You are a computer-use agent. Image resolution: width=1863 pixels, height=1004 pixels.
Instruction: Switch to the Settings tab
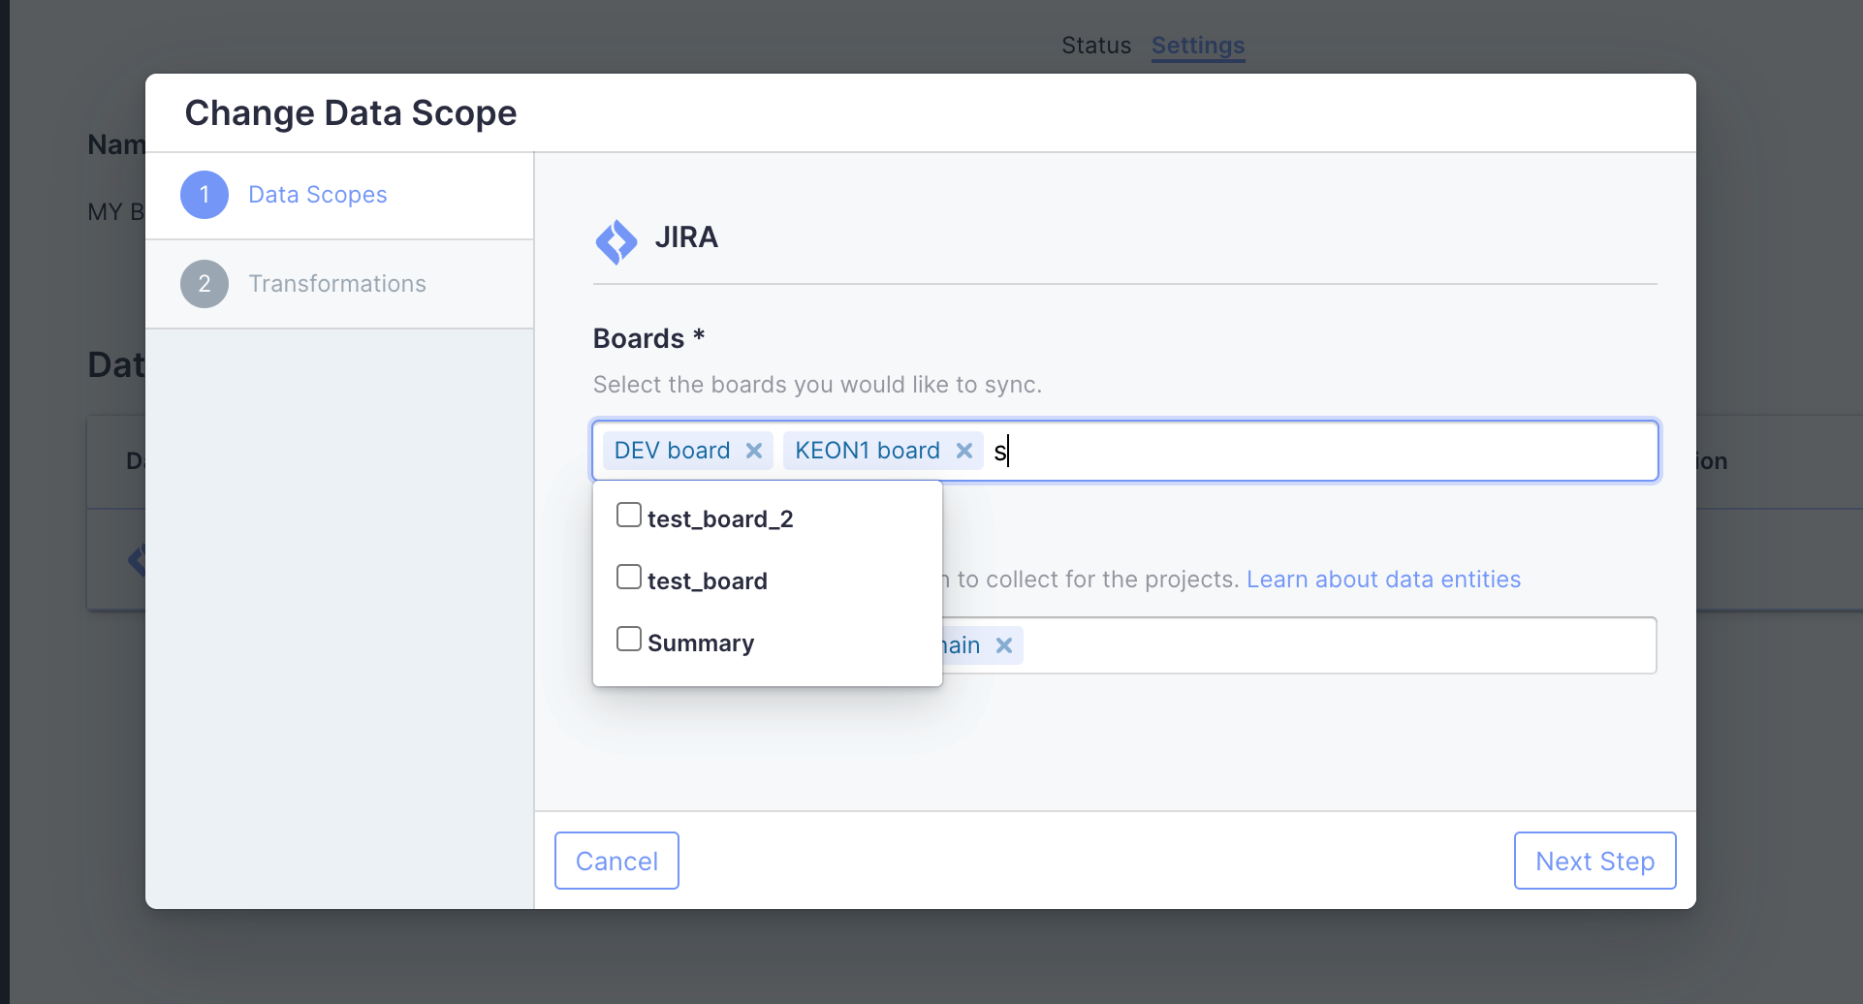(x=1198, y=46)
